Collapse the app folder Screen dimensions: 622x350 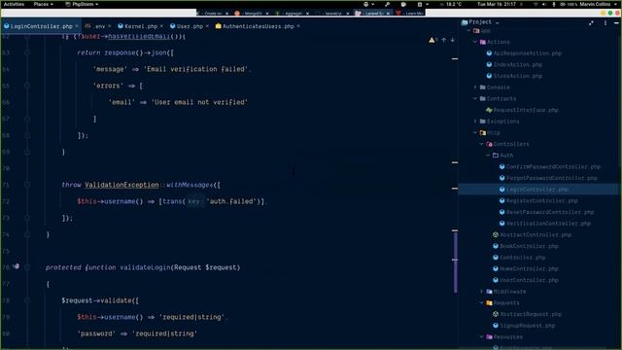coord(468,30)
